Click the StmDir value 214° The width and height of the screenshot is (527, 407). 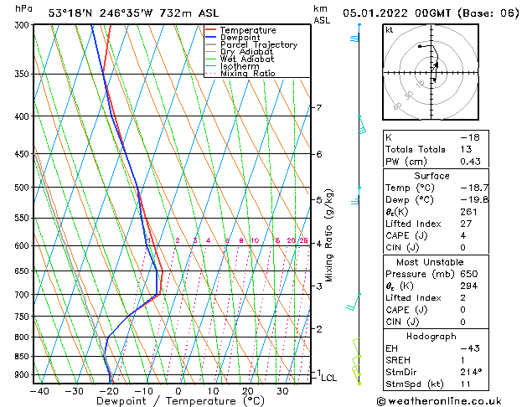[471, 372]
